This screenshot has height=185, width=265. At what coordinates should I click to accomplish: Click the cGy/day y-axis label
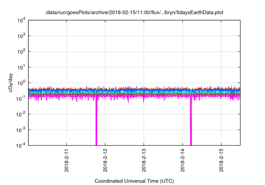click(x=10, y=83)
